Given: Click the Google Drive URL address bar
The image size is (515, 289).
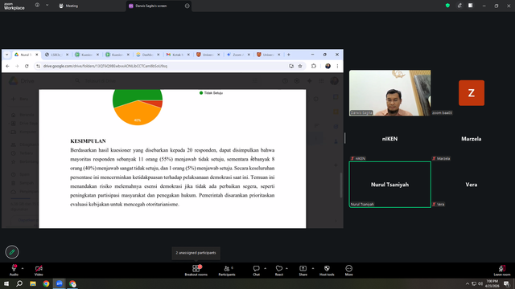Looking at the screenshot, I should [x=164, y=66].
